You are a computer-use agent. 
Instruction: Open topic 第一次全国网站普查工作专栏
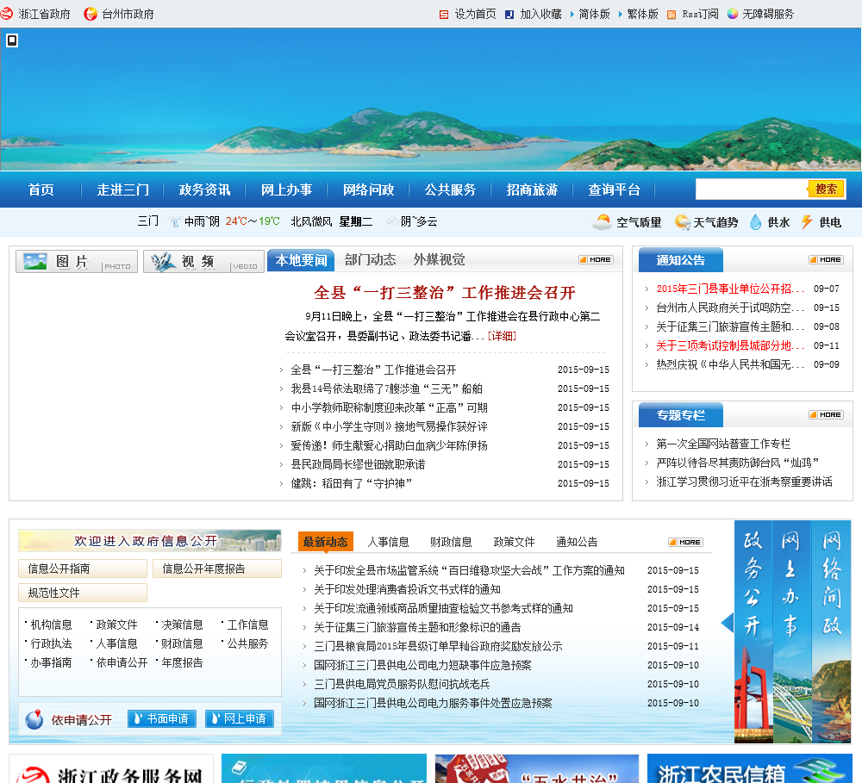(x=723, y=444)
